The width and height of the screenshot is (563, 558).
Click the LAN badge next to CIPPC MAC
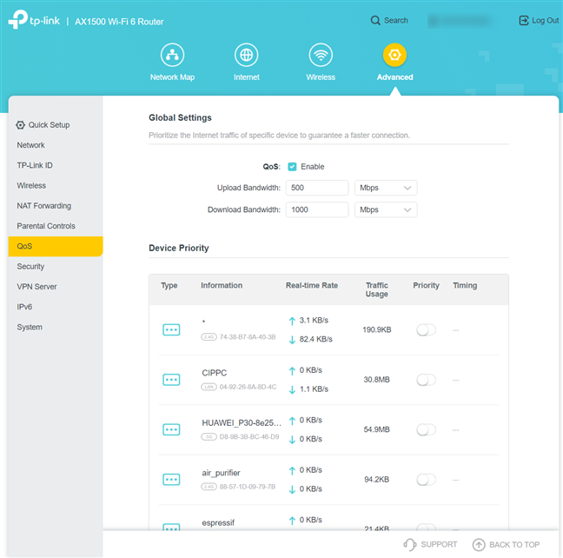point(209,387)
